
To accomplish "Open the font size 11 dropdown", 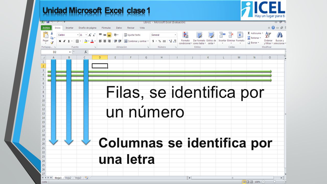I will pyautogui.click(x=86, y=35).
